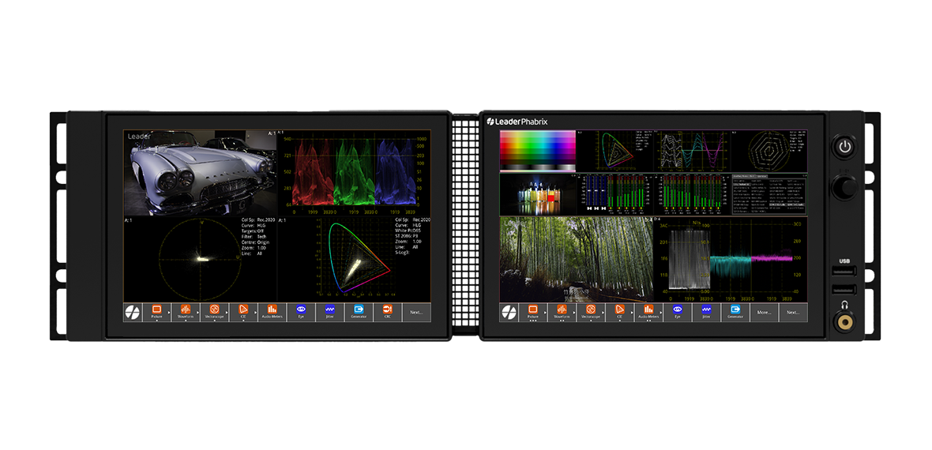Select the silver car picture panel
The image size is (932, 450).
pos(201,172)
